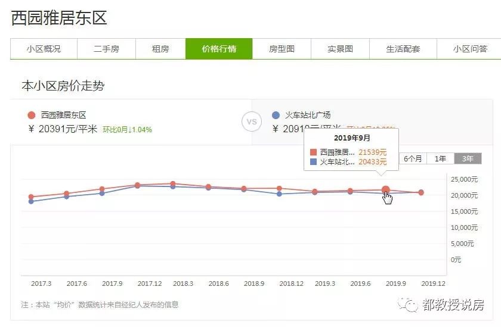This screenshot has width=501, height=327.
Task: Click the 2019.6 data point
Action: (350, 191)
